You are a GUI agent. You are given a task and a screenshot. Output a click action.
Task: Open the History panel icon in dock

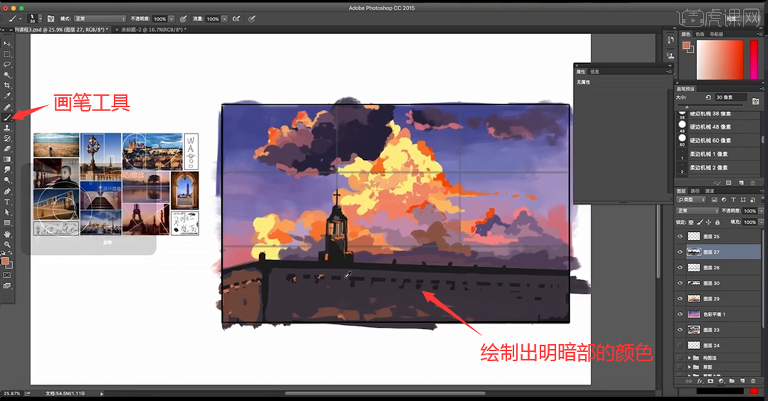click(671, 40)
